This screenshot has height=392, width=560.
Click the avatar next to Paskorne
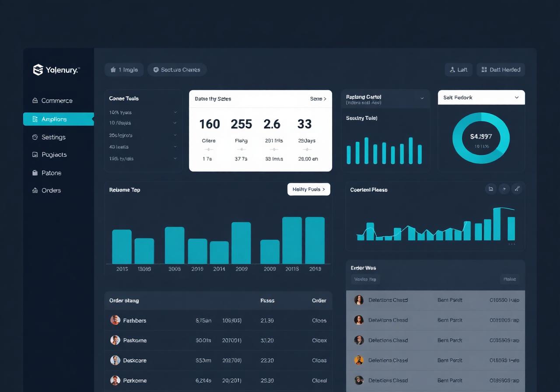click(x=115, y=340)
